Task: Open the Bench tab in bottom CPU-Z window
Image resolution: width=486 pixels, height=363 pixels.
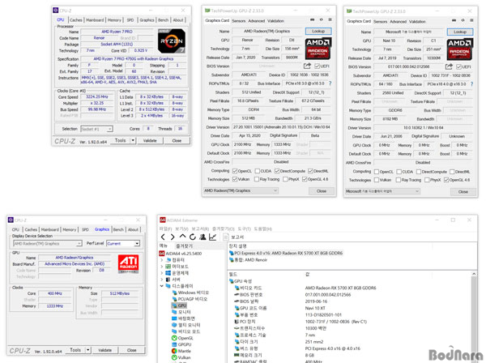Action: pos(118,229)
